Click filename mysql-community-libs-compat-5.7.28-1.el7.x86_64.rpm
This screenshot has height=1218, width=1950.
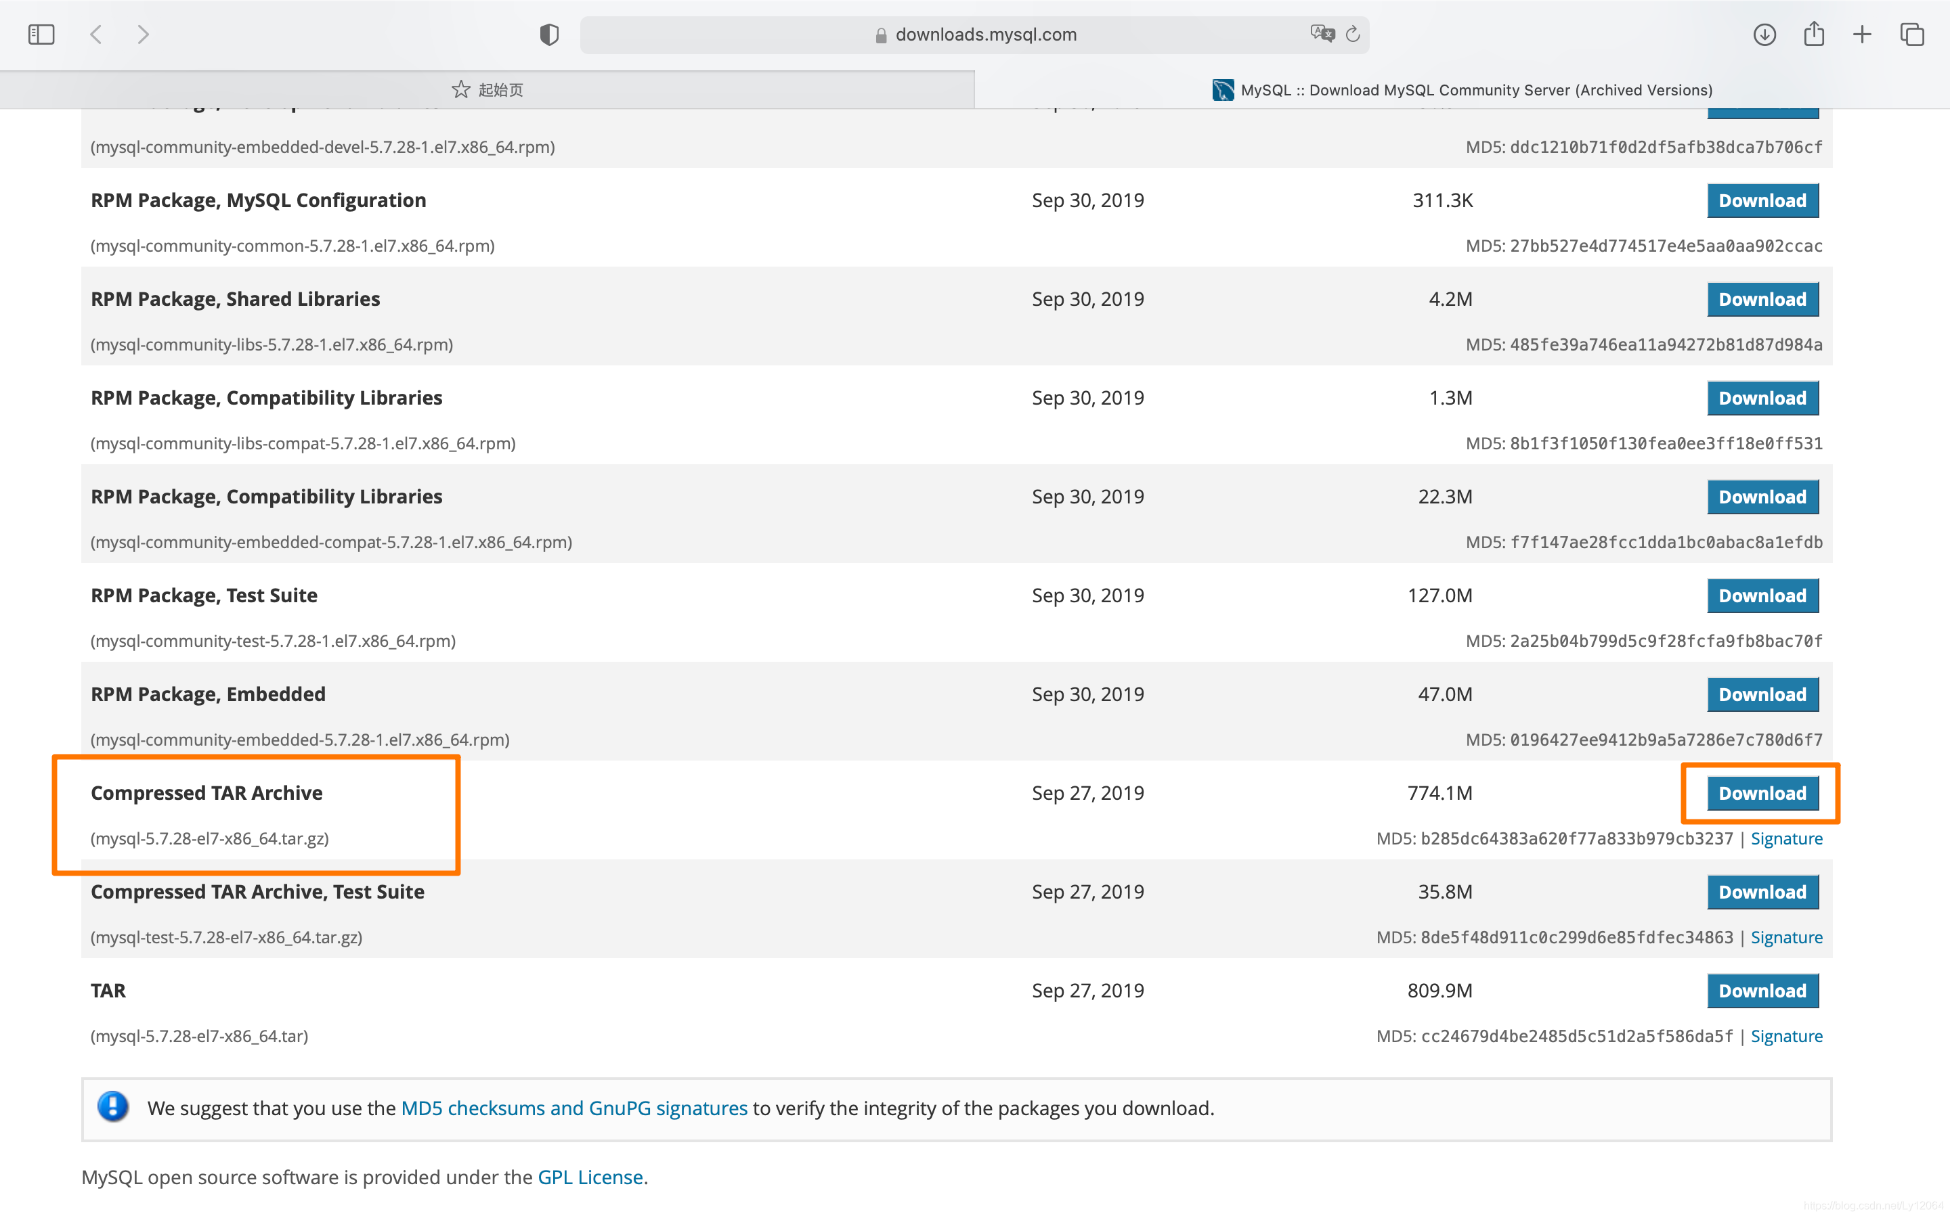(303, 443)
